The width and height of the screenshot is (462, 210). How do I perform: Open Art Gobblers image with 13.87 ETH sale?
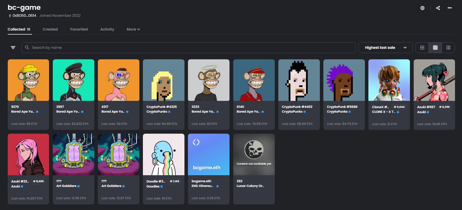pos(119,155)
